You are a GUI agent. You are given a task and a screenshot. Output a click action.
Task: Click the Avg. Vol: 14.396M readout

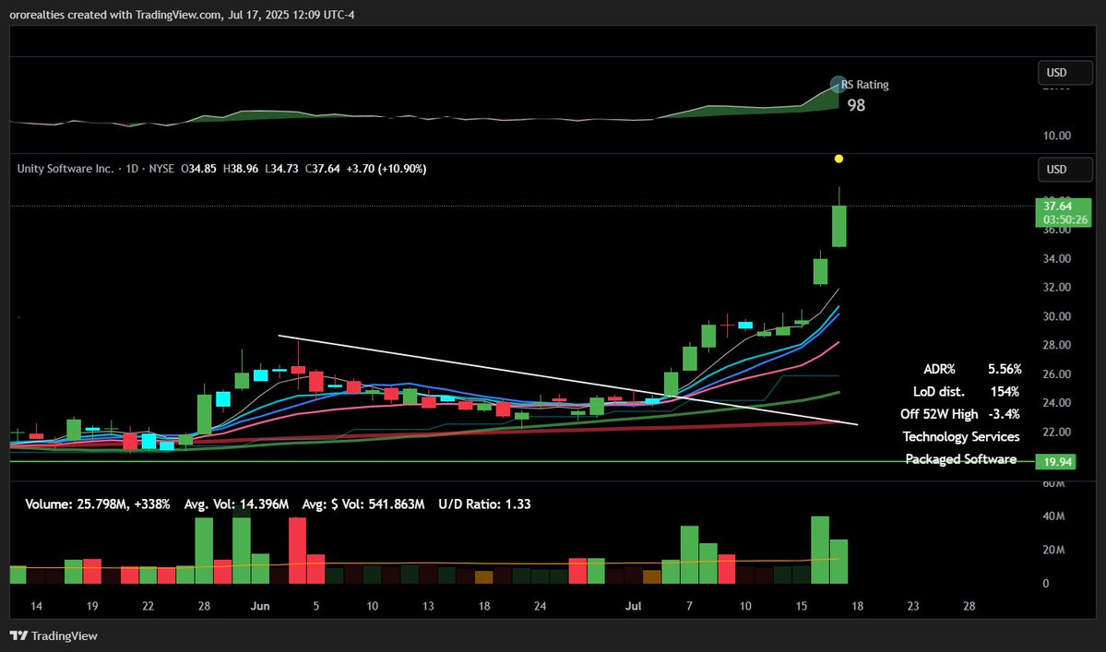coord(236,504)
